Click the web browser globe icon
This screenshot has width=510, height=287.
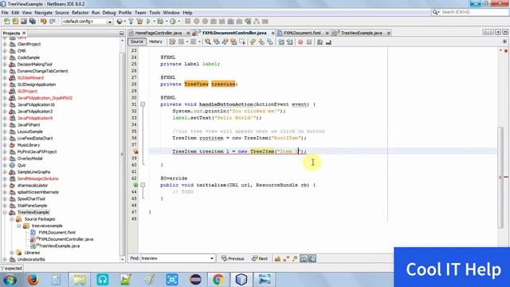click(x=120, y=22)
